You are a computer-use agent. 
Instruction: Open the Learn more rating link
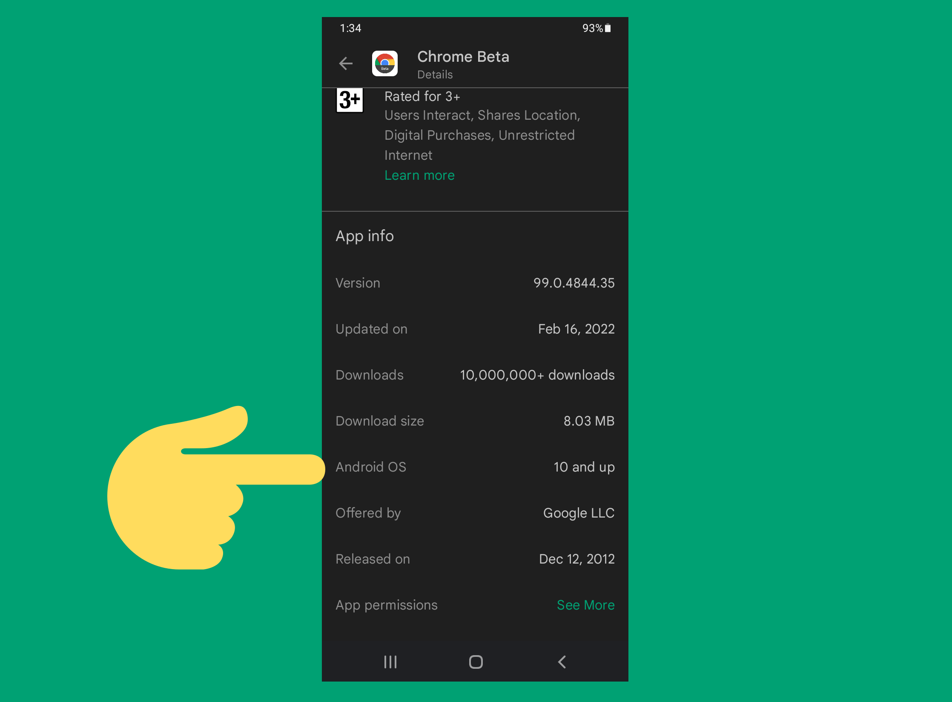coord(419,175)
